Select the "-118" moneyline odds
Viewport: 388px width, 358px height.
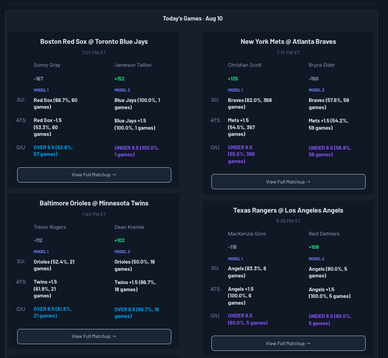(232, 247)
